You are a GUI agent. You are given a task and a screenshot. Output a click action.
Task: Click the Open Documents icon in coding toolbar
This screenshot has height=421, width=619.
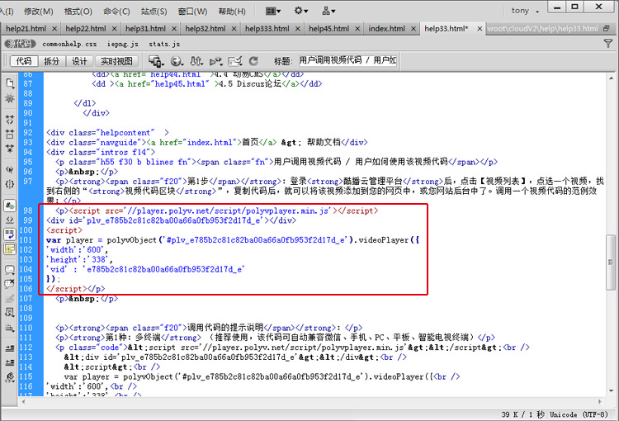point(10,83)
